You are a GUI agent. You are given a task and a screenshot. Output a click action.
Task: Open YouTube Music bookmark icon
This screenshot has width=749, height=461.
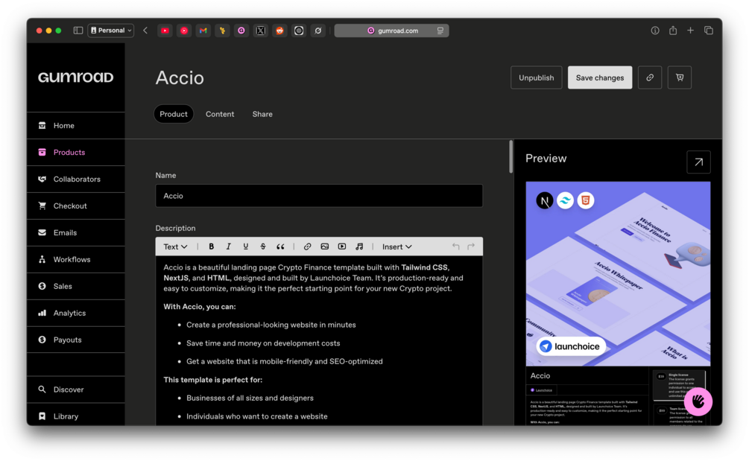pos(184,31)
